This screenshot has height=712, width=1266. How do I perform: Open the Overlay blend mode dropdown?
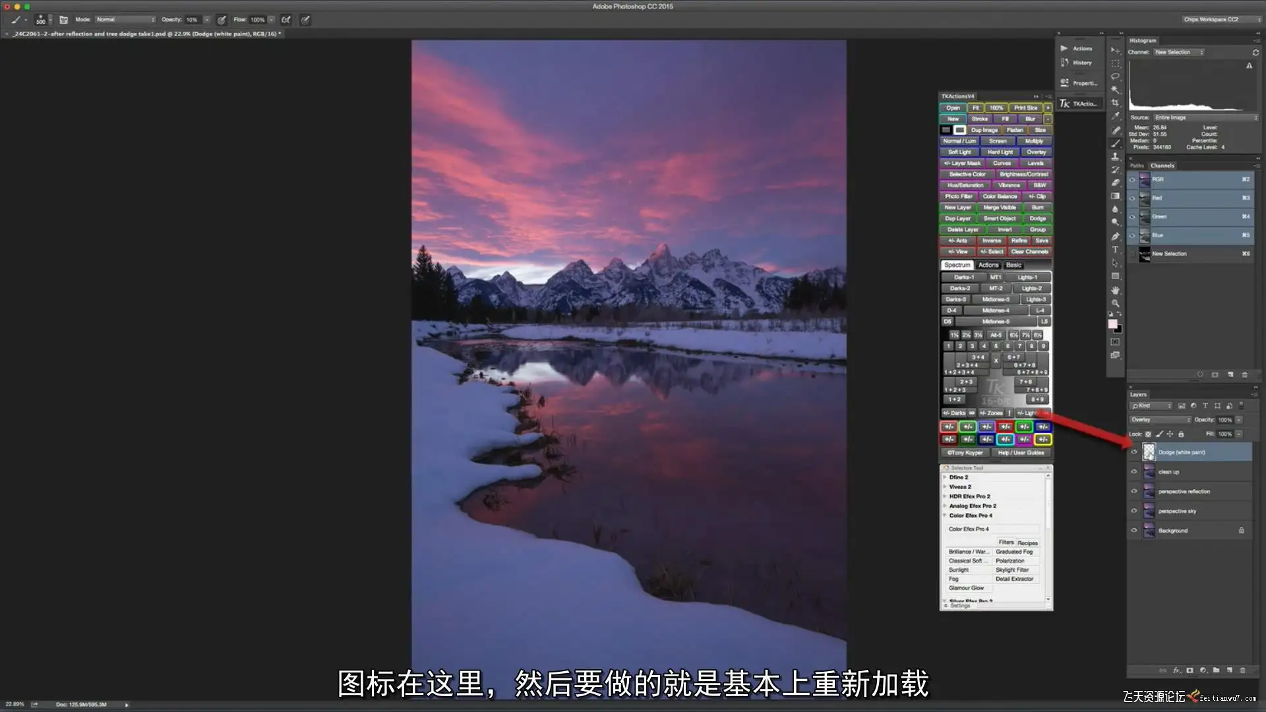pyautogui.click(x=1160, y=420)
